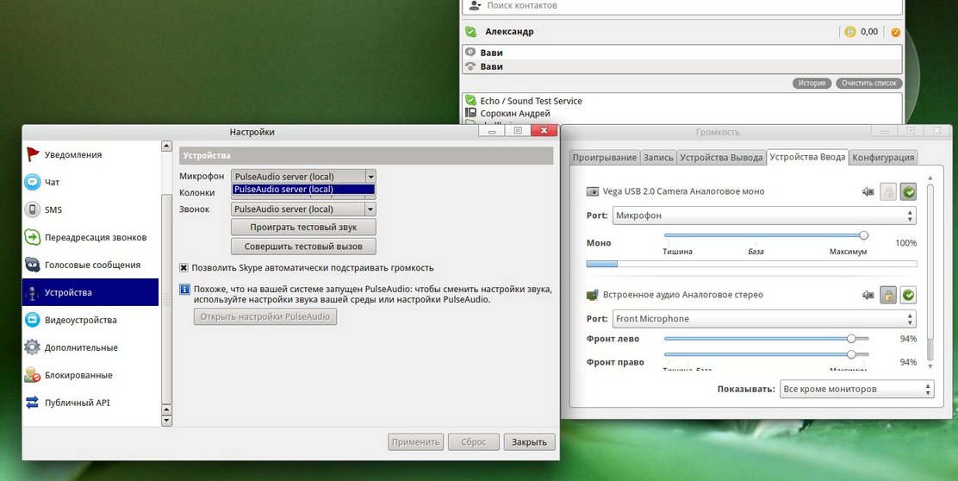Click settings sidebar scroll down arrow

[166, 421]
